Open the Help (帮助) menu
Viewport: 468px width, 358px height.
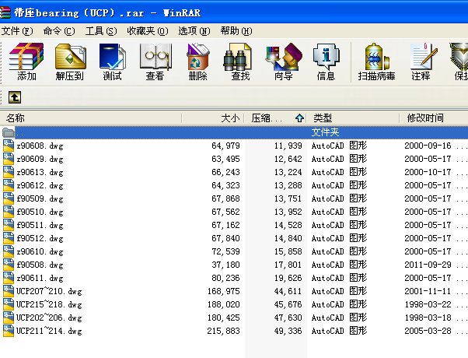[x=236, y=31]
